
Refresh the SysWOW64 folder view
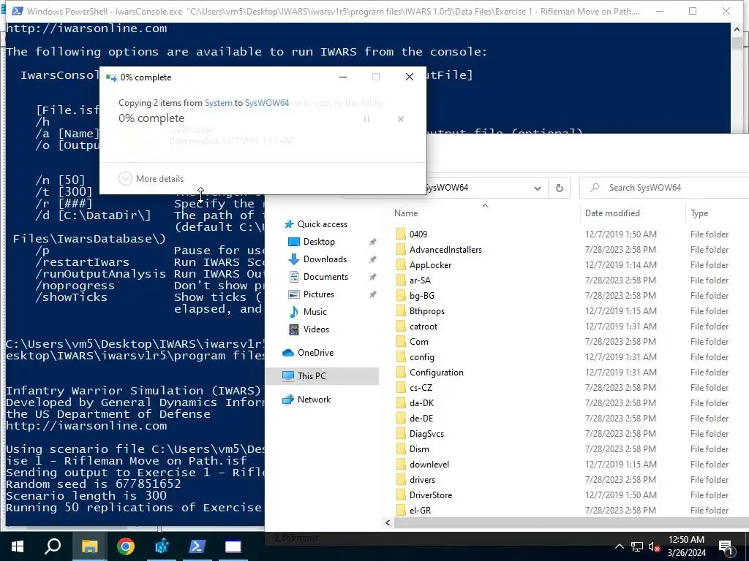pyautogui.click(x=560, y=188)
